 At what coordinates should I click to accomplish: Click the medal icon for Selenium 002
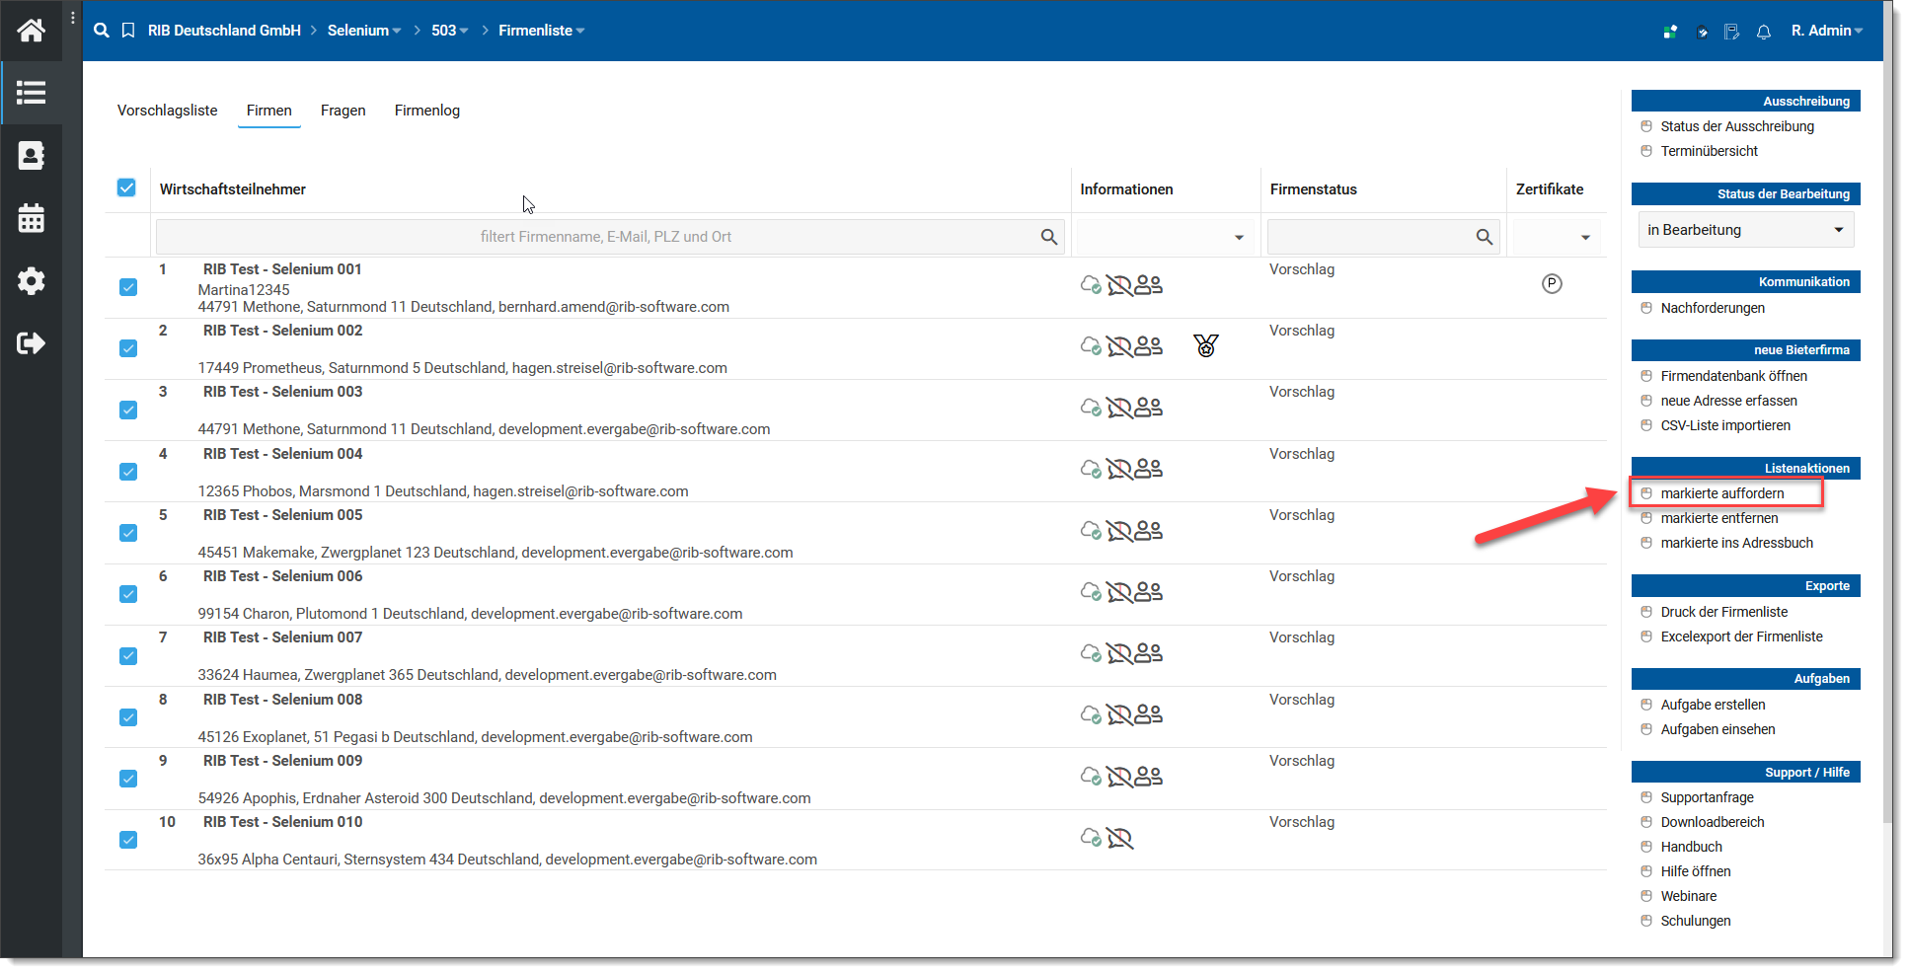pos(1206,345)
